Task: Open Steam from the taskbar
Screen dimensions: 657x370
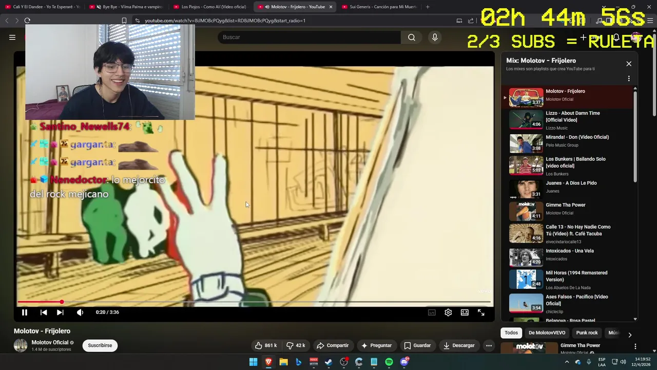Action: click(x=328, y=362)
